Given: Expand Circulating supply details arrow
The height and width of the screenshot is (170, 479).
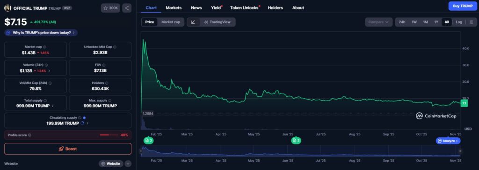Looking at the screenshot, I should coord(87,123).
